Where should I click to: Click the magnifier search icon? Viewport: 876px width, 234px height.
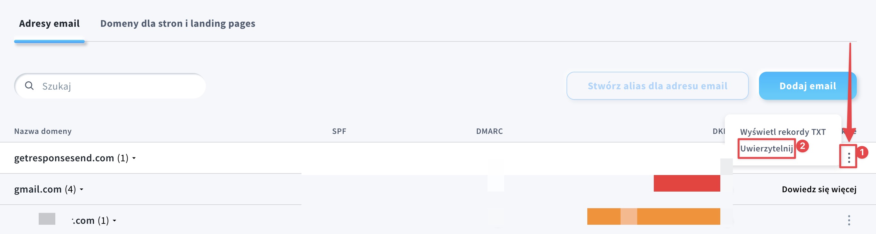29,86
